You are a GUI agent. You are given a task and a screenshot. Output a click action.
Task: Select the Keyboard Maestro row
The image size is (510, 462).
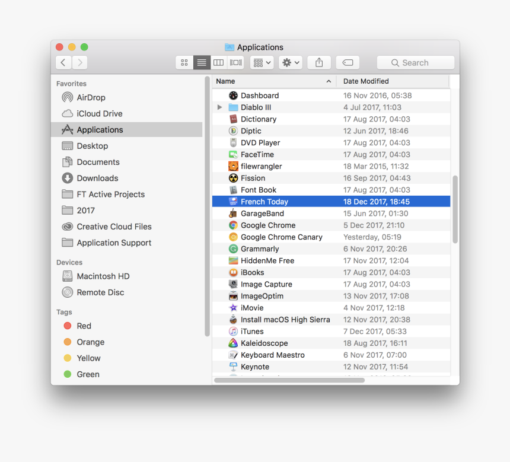click(331, 355)
